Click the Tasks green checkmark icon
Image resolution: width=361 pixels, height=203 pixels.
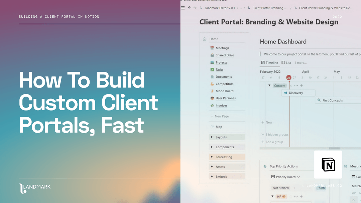(212, 69)
